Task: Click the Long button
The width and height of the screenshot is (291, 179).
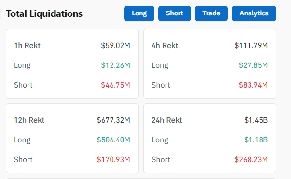Action: 139,13
